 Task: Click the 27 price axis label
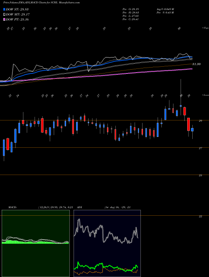pyautogui.click(x=200, y=148)
